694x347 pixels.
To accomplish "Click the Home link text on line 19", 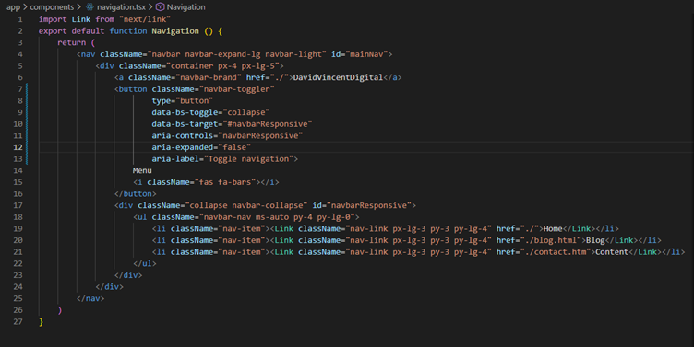I will pos(553,228).
